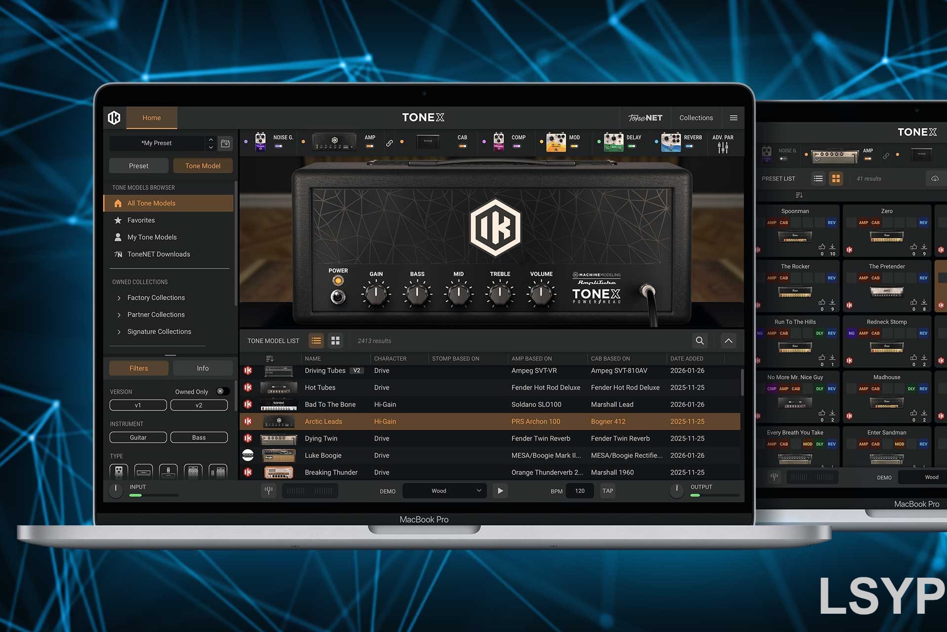947x632 pixels.
Task: Toggle the Owned Only switch
Action: [x=222, y=392]
